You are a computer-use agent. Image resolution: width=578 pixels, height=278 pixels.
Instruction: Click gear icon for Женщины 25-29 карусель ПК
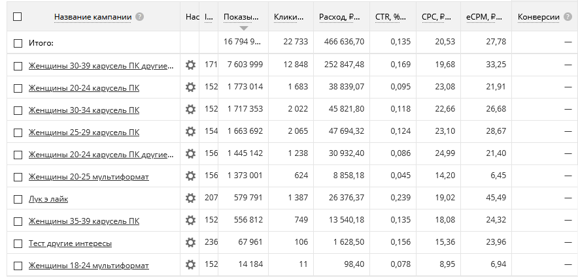tap(190, 132)
